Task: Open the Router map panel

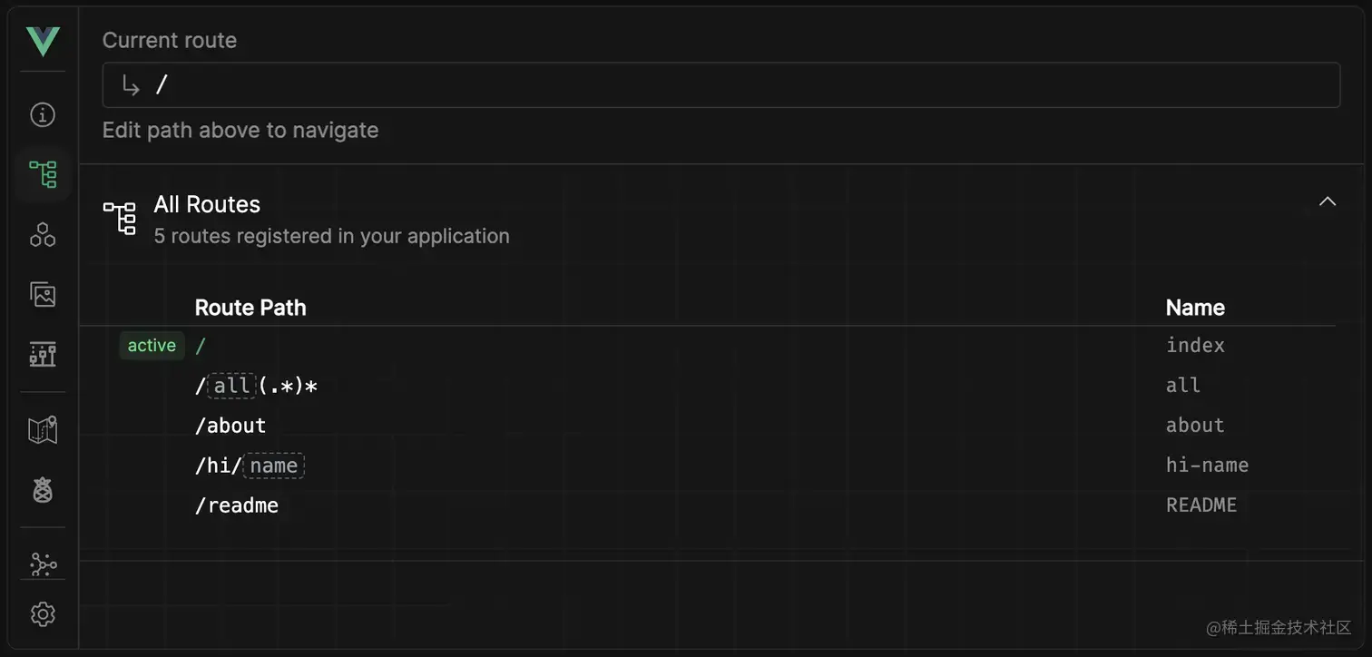Action: [43, 429]
